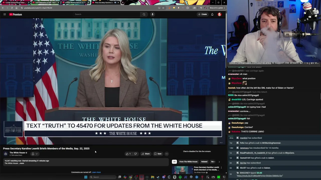
Task: Expand the description with ...more
Action: pos(22,163)
